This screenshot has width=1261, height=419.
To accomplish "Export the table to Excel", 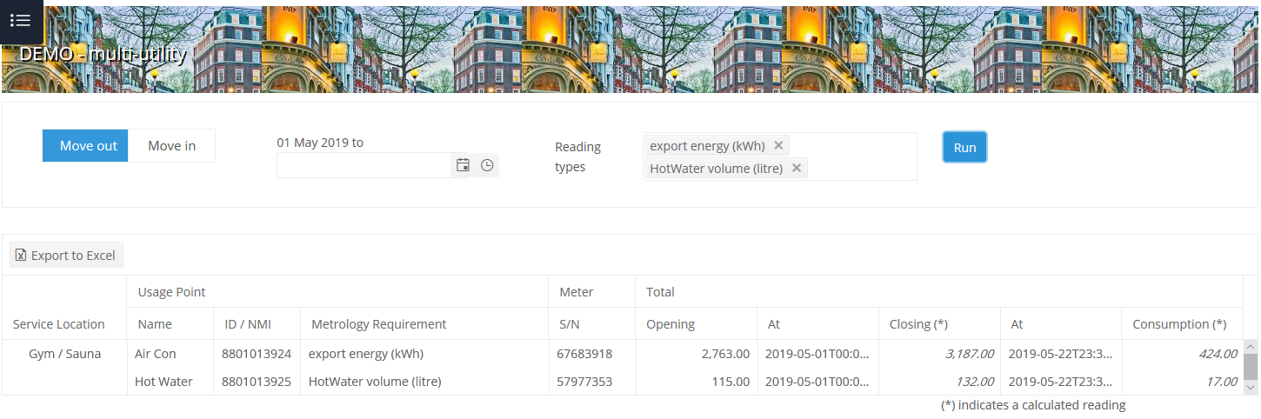I will pos(66,256).
